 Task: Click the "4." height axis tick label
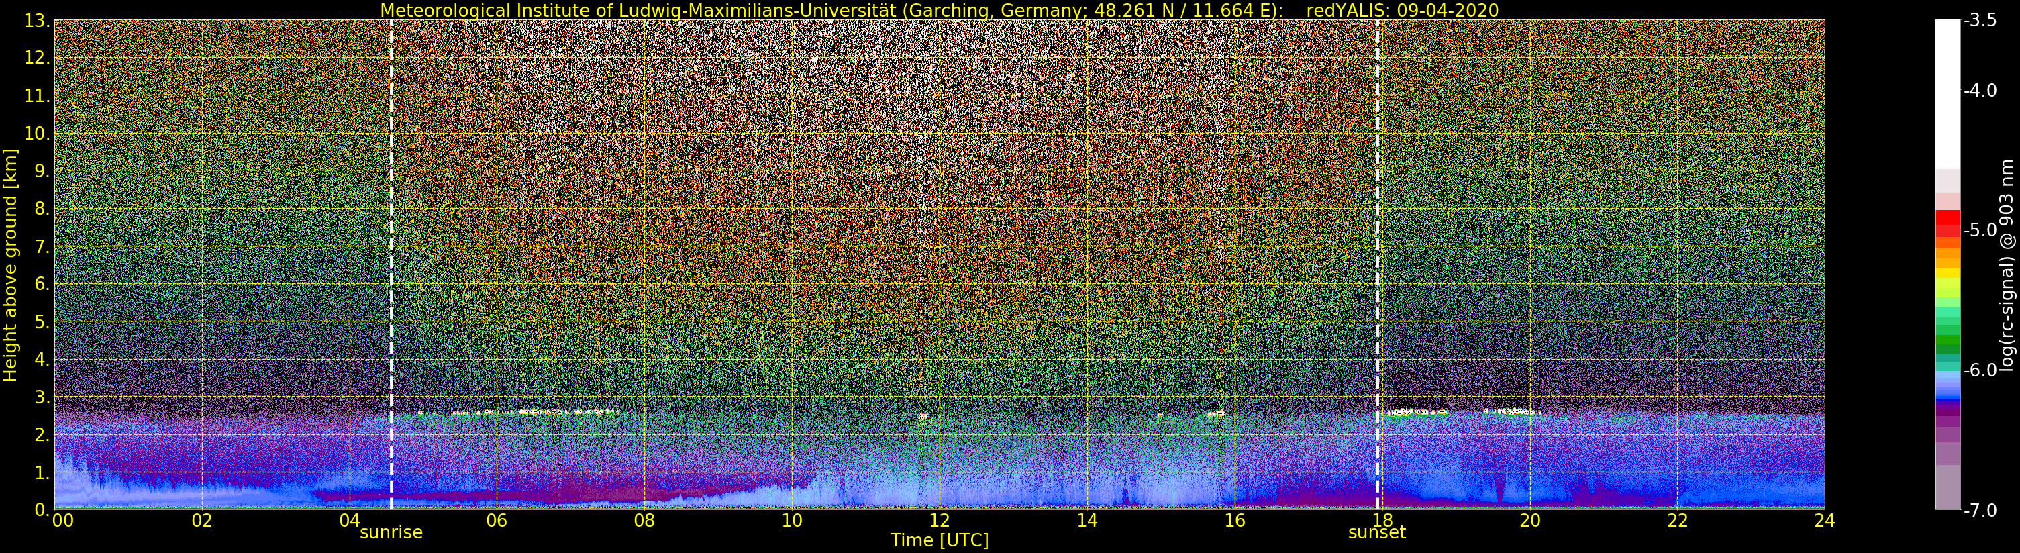click(42, 359)
